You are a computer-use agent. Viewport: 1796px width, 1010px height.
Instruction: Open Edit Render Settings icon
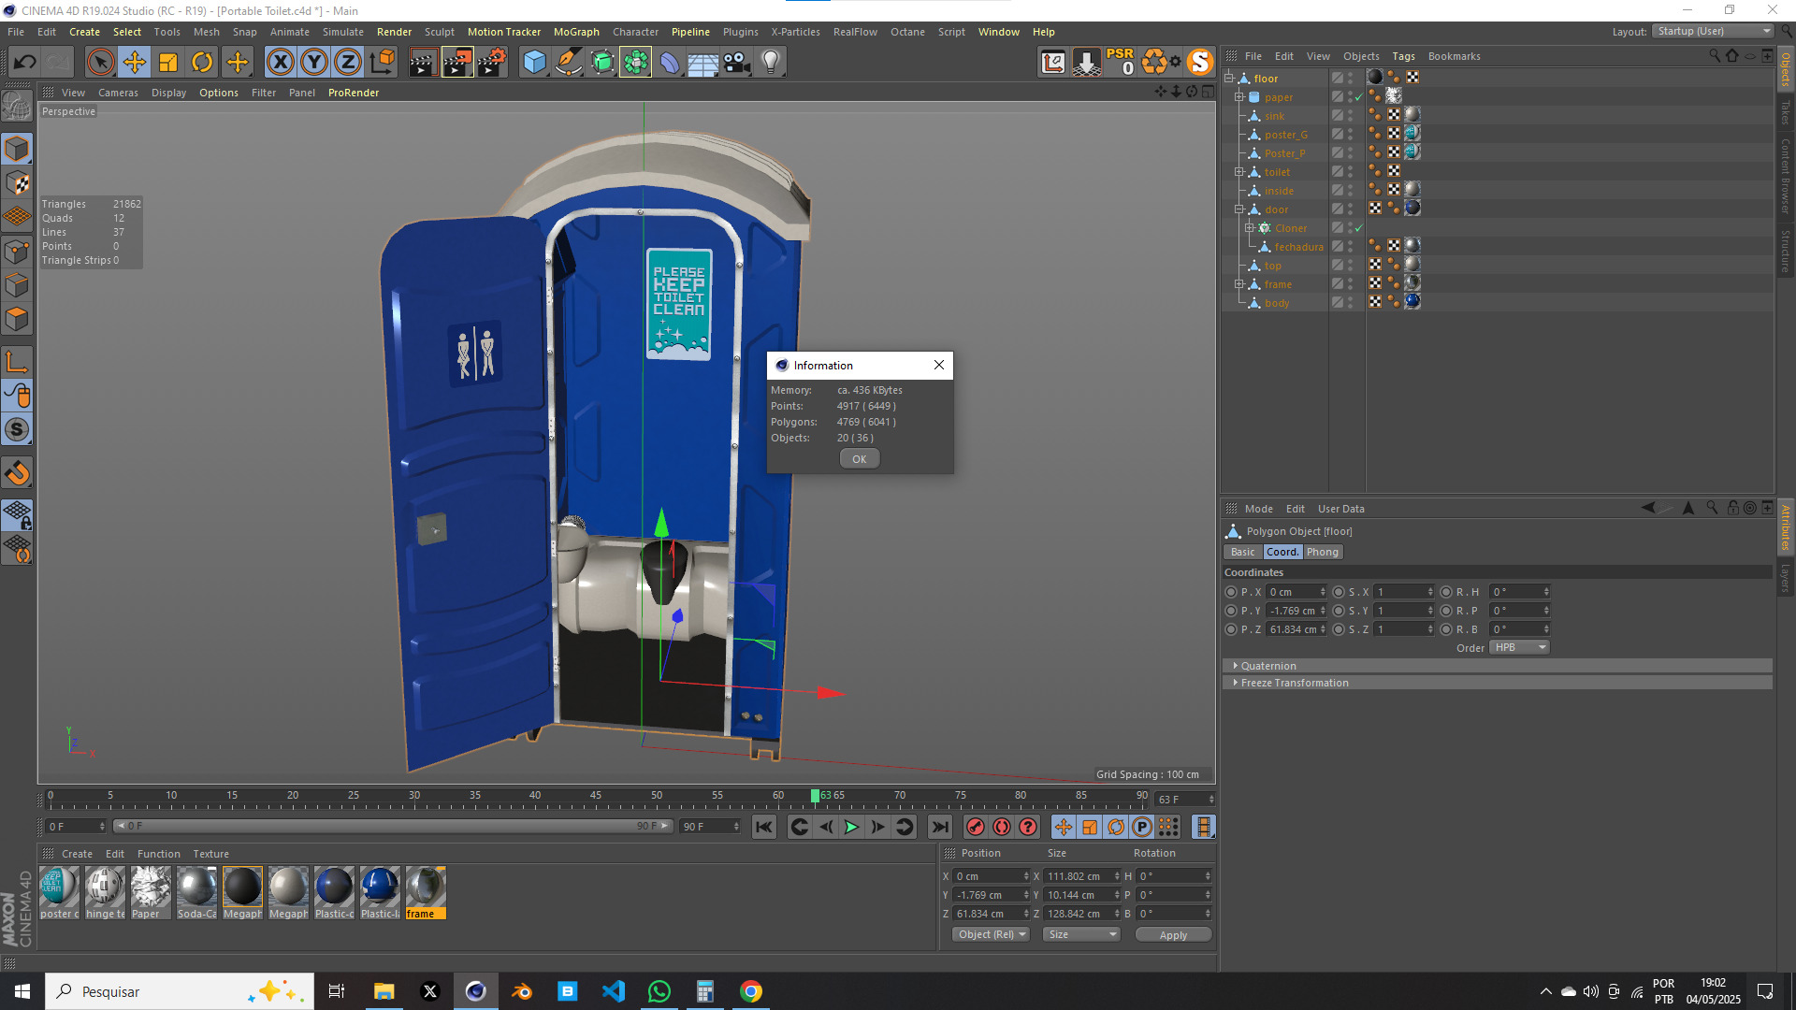[492, 63]
